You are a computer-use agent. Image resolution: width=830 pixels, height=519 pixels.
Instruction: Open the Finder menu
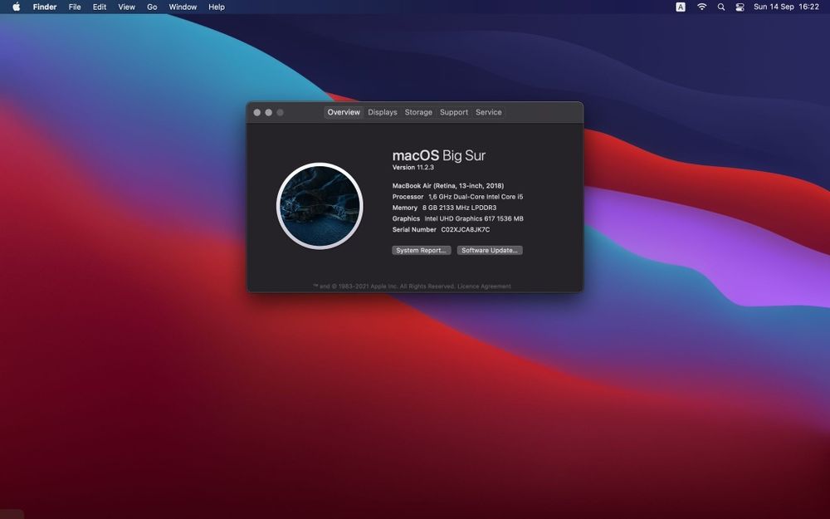45,7
